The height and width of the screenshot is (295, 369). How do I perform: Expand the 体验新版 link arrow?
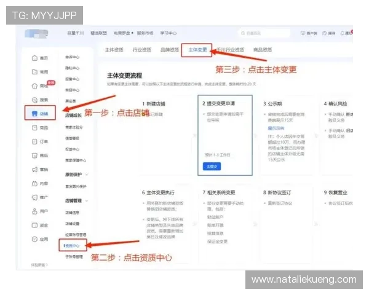(47, 265)
